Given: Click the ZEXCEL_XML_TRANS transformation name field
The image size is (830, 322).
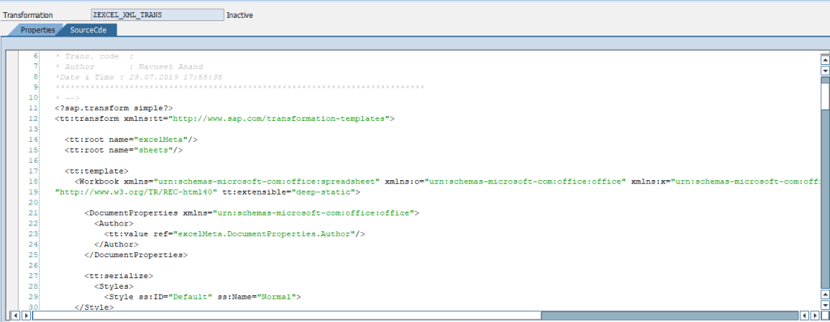Looking at the screenshot, I should pos(157,15).
